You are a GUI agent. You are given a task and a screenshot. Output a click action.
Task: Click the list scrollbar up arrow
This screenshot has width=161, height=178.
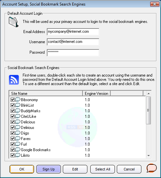[x=149, y=94]
